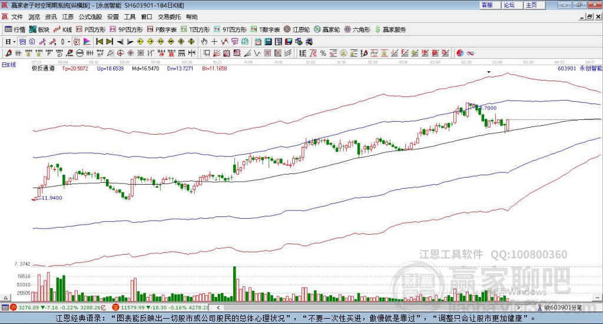The width and height of the screenshot is (603, 324).
Task: Open 赢家服务 with dollar icon
Action: pyautogui.click(x=390, y=29)
